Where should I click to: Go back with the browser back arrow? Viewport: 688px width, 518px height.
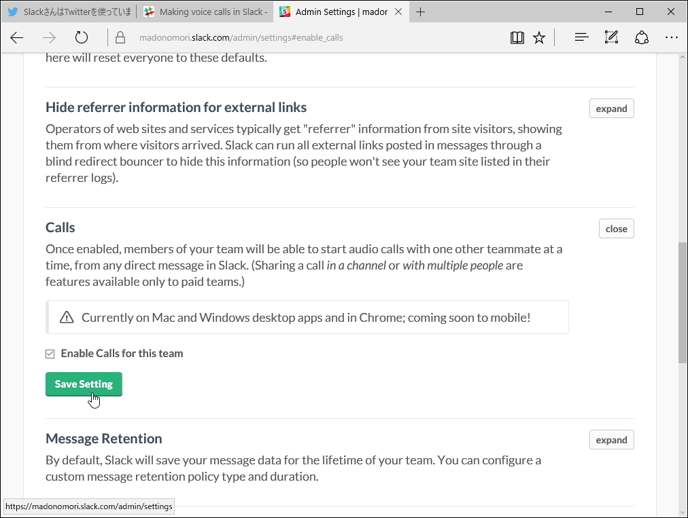coord(17,38)
